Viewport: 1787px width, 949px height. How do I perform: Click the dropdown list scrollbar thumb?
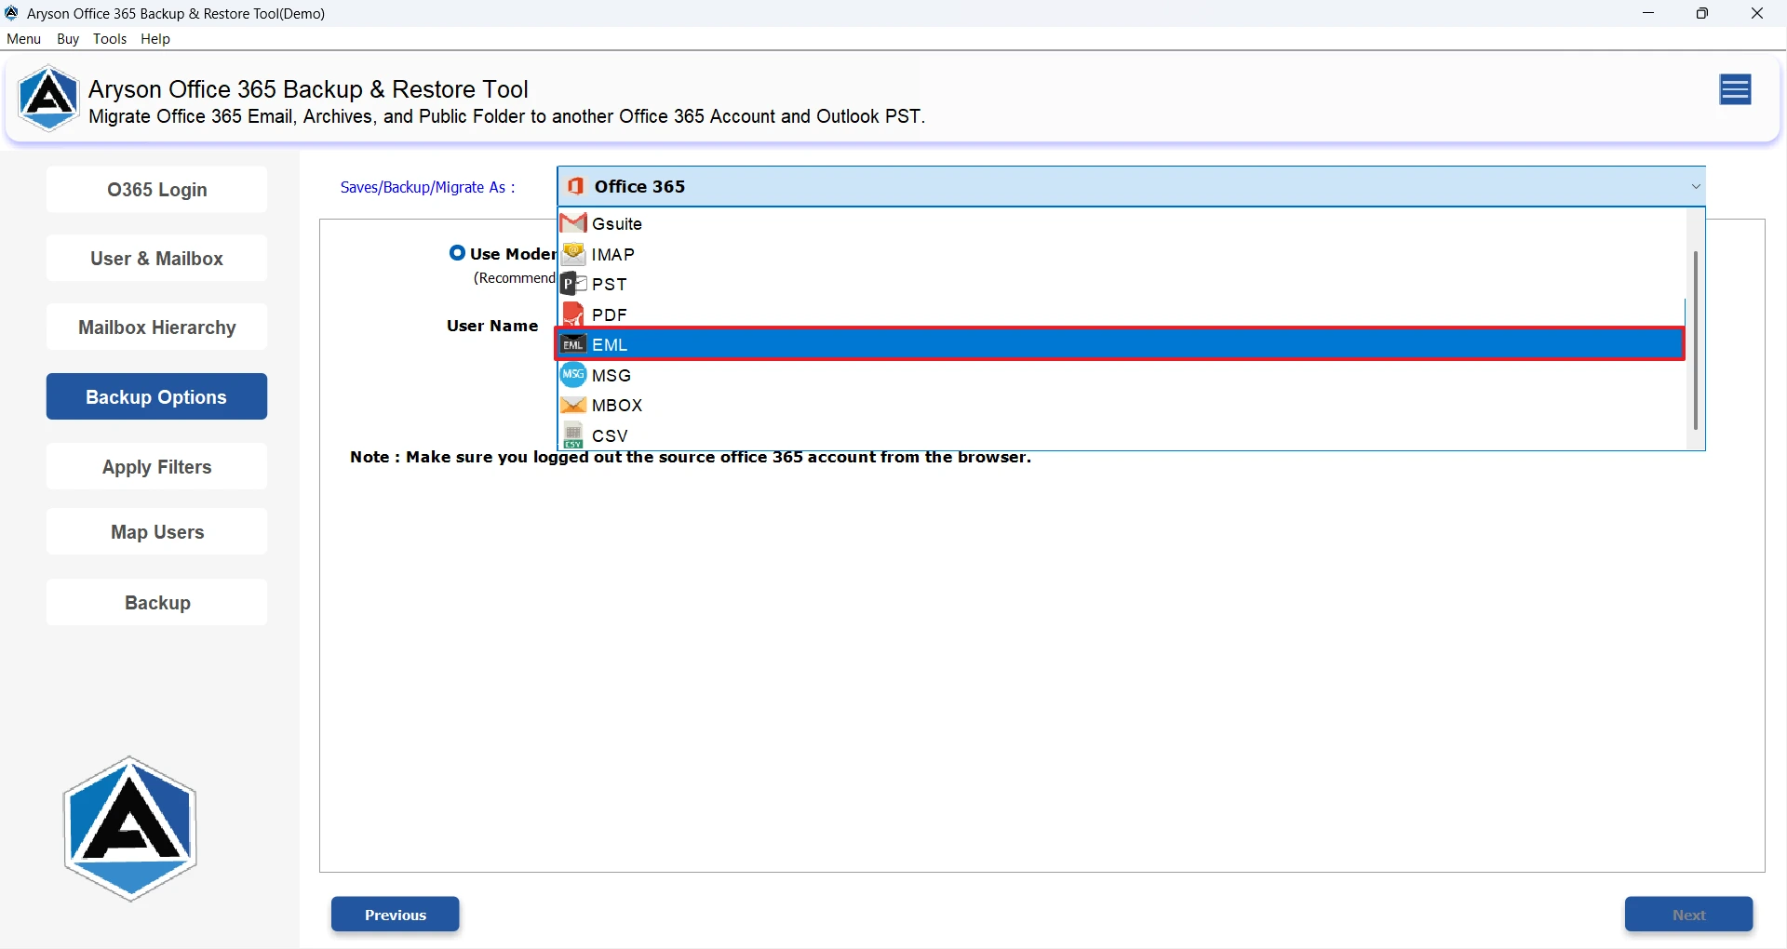tap(1696, 341)
